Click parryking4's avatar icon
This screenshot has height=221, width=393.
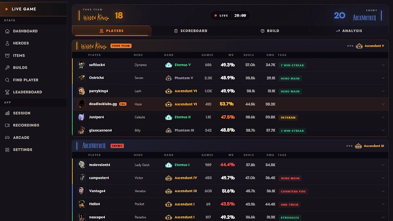coord(82,91)
